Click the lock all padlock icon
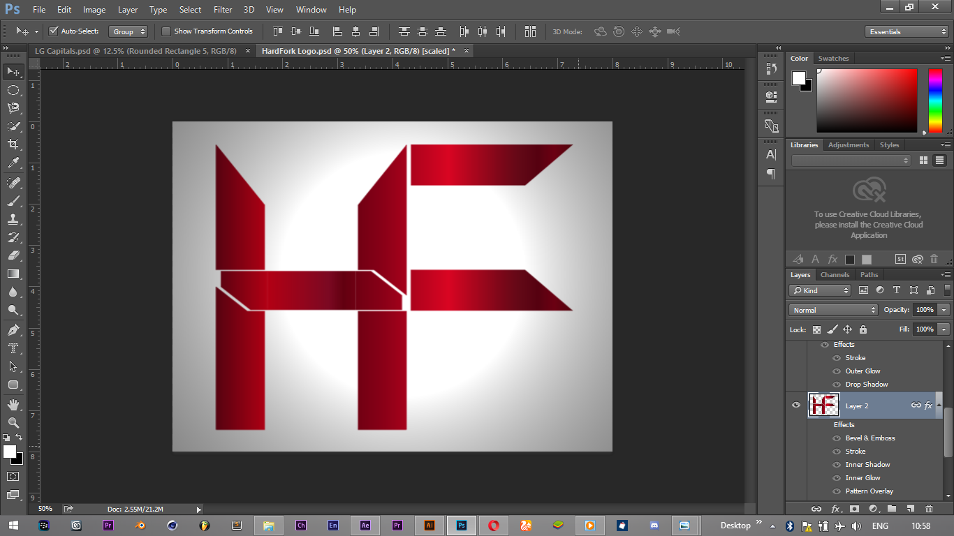954x536 pixels. coord(863,329)
